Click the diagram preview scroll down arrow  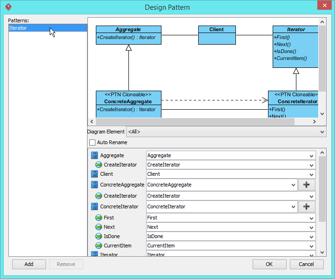coord(322,114)
